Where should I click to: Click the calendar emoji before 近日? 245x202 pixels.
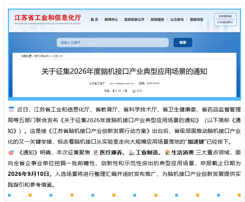[x=11, y=110]
